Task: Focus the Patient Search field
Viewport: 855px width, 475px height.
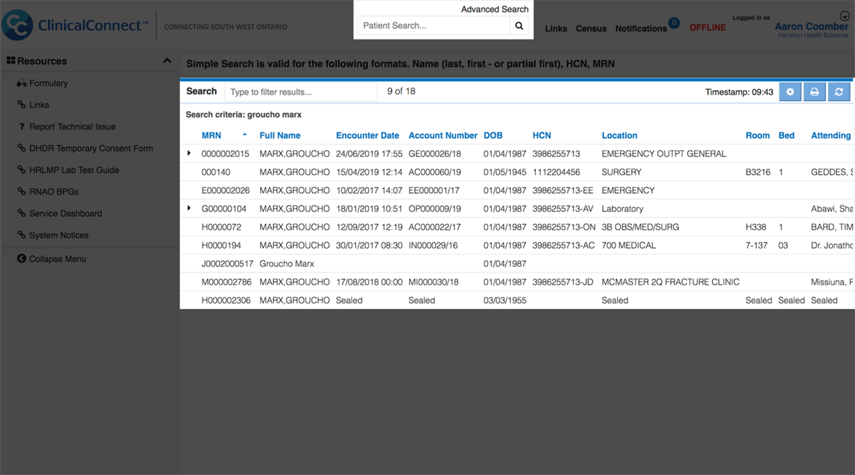Action: pyautogui.click(x=434, y=26)
